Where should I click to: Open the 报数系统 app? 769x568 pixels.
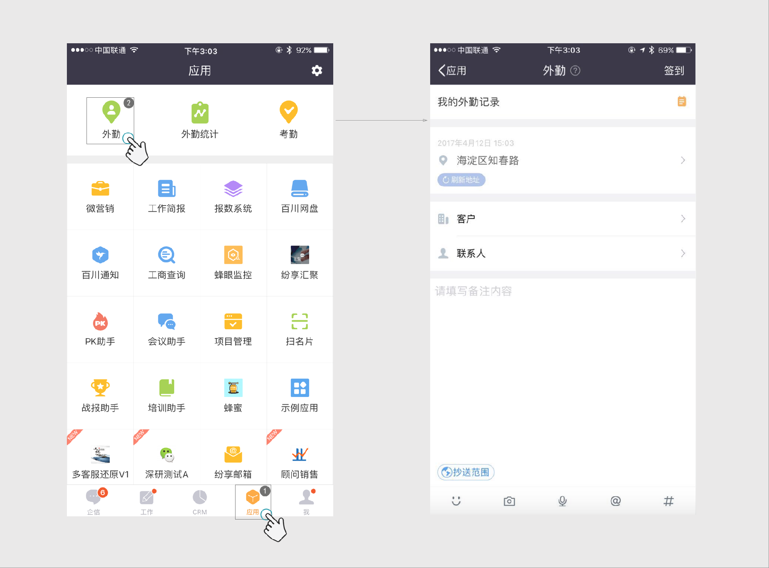pyautogui.click(x=233, y=196)
